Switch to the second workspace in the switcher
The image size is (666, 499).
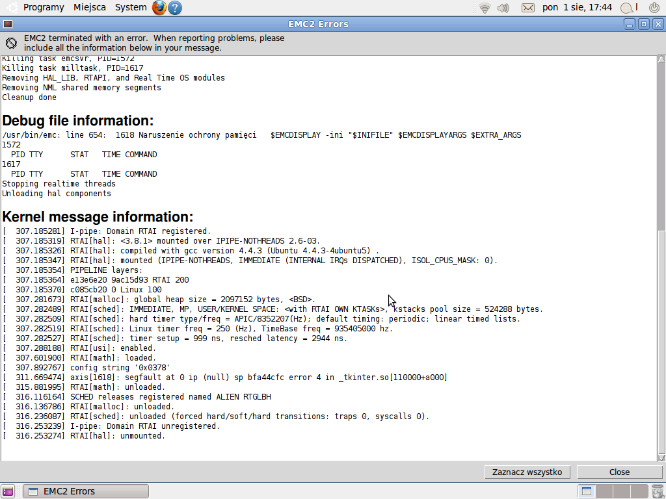604,491
